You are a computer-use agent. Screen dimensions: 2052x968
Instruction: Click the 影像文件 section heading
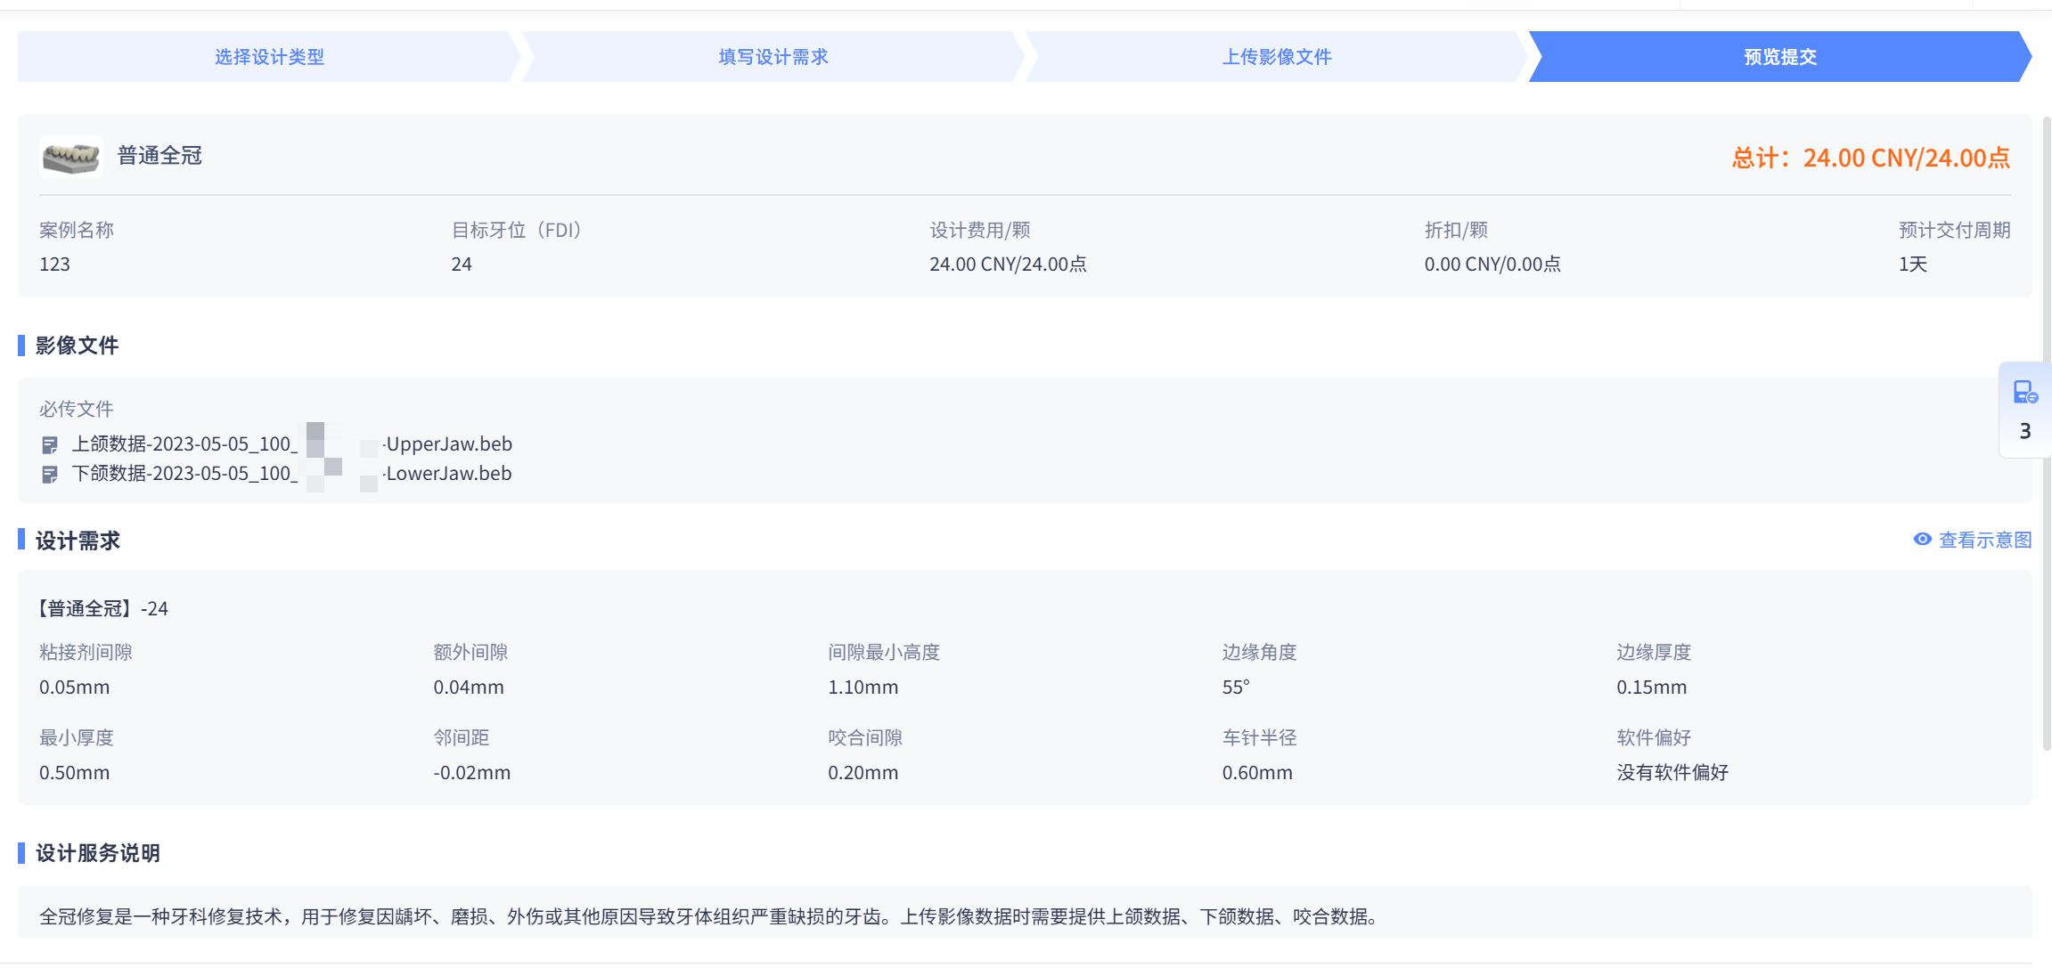coord(77,346)
